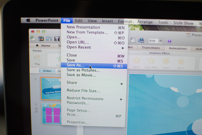Click the Play preview star icon
This screenshot has width=202, height=135.
point(38,59)
